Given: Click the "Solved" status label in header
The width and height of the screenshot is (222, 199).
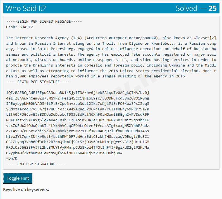Looking at the screenshot, I should (x=187, y=8).
